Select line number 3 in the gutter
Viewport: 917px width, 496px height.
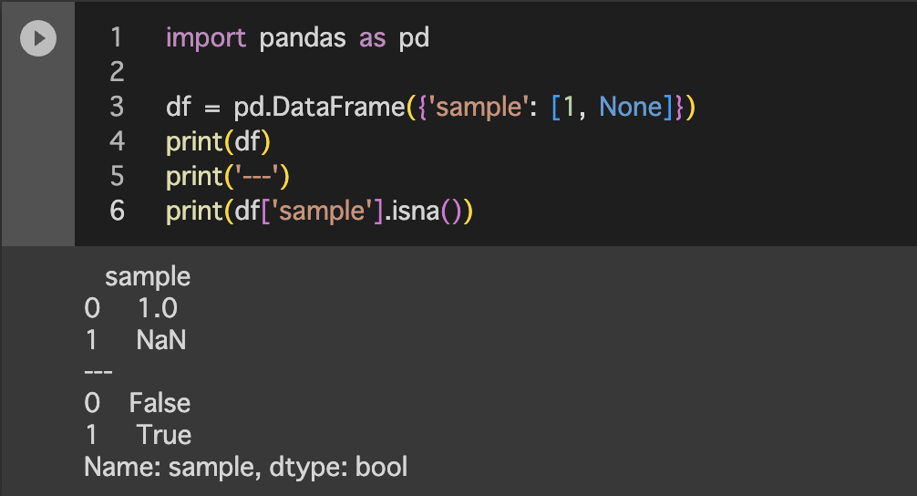pyautogui.click(x=116, y=107)
